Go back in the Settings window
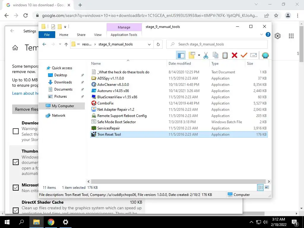Image resolution: width=304 pixels, height=228 pixels. tap(12, 31)
